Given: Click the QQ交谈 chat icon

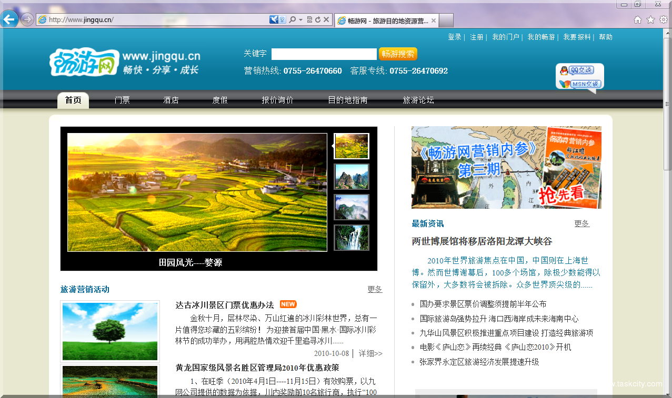Looking at the screenshot, I should point(577,70).
